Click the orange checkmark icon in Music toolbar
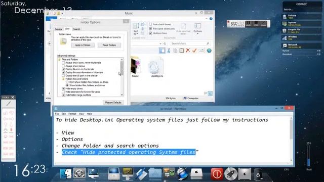 click(194, 51)
